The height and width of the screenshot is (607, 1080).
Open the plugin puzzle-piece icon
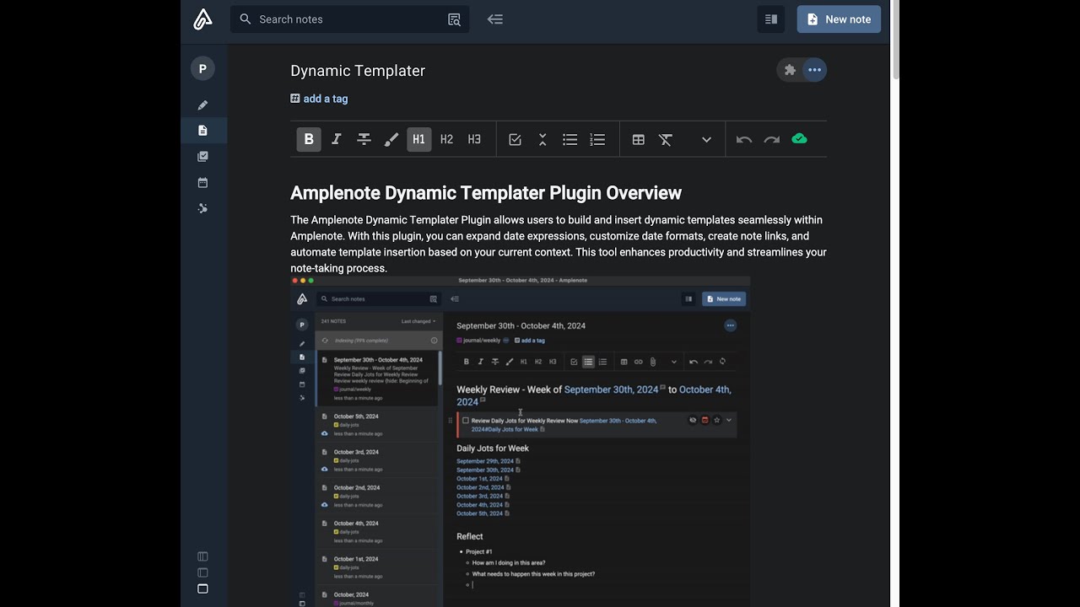[x=790, y=70]
